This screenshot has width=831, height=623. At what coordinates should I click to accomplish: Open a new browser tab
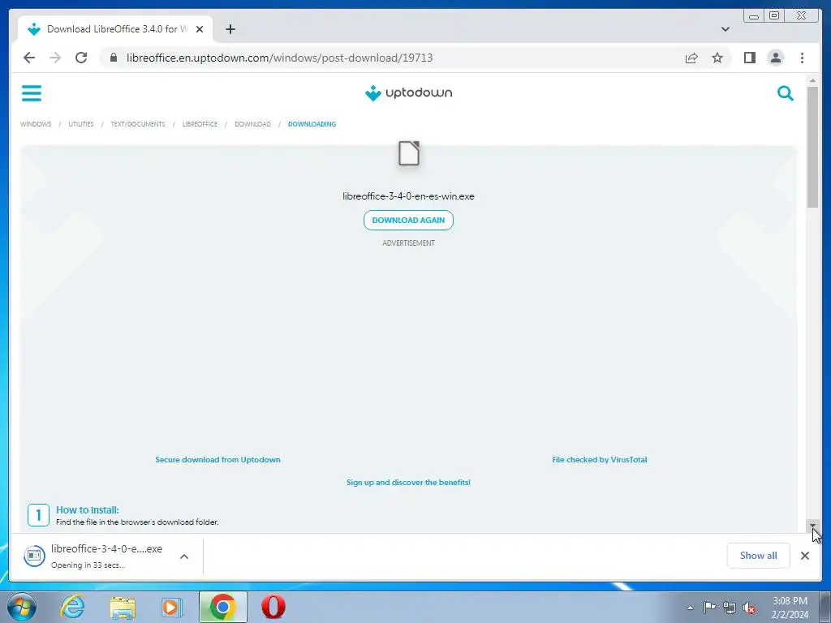(230, 29)
